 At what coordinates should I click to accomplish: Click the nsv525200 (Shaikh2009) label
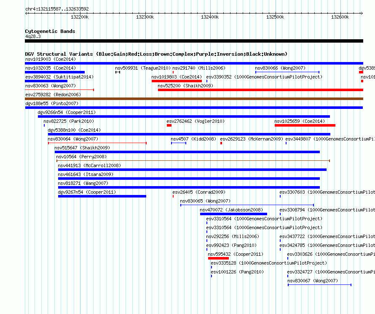[x=185, y=86]
